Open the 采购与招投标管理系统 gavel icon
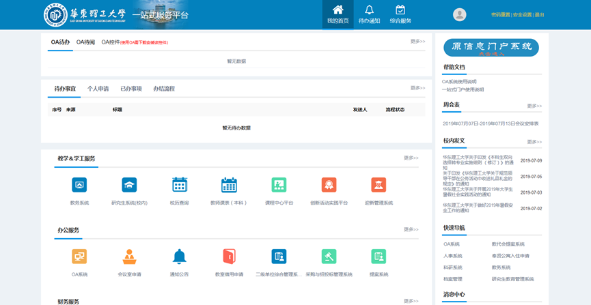The height and width of the screenshot is (305, 591). click(x=329, y=257)
